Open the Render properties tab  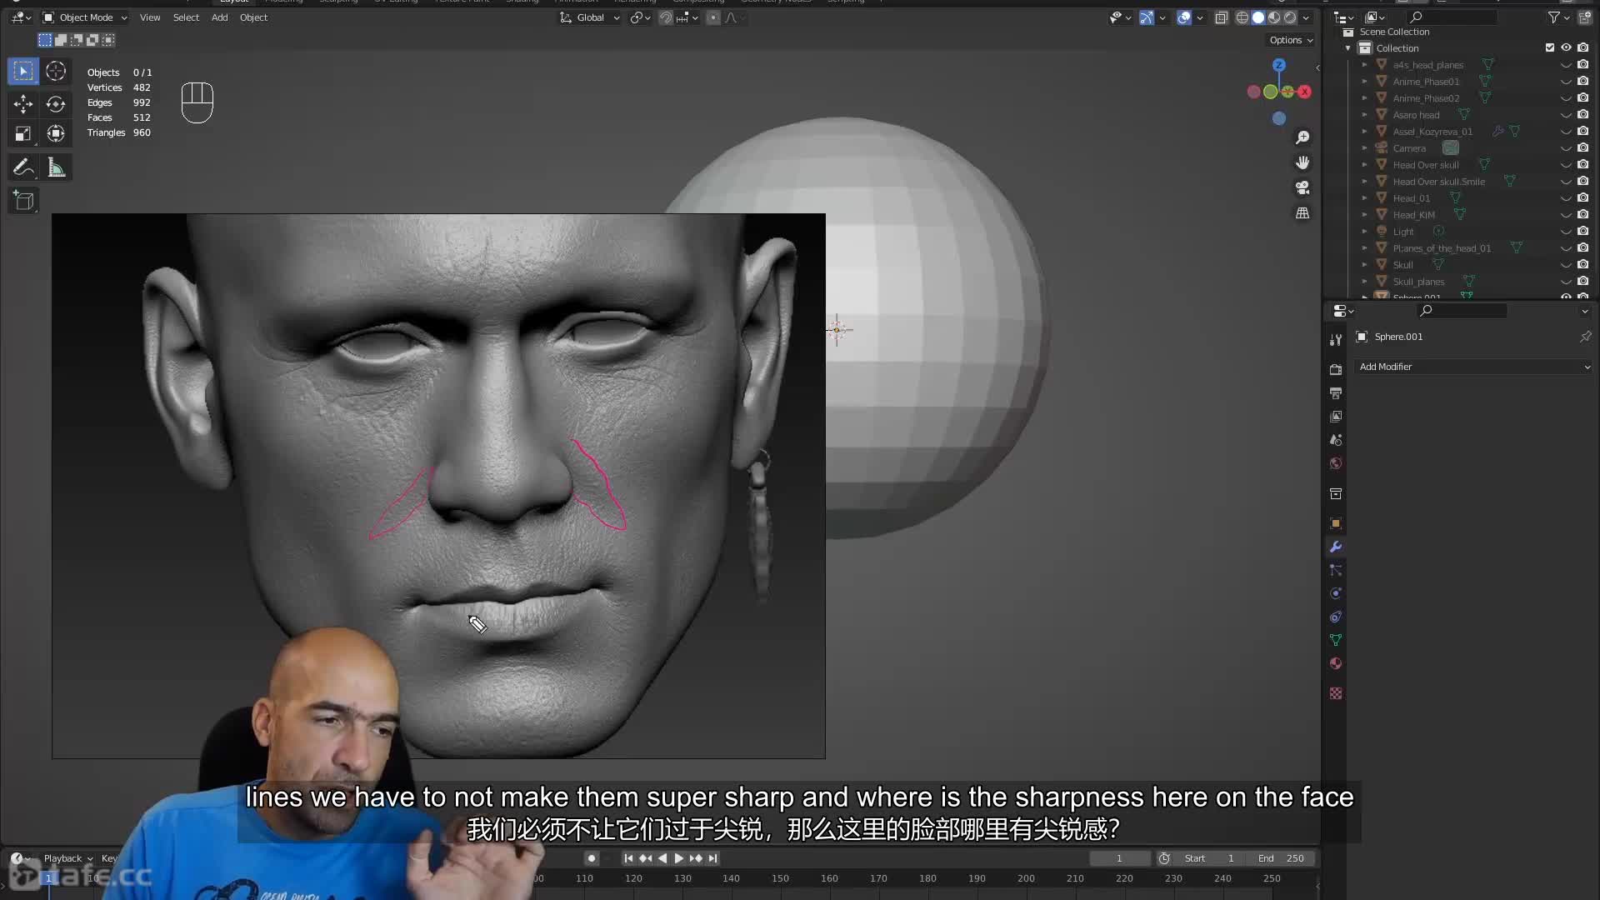click(1336, 369)
